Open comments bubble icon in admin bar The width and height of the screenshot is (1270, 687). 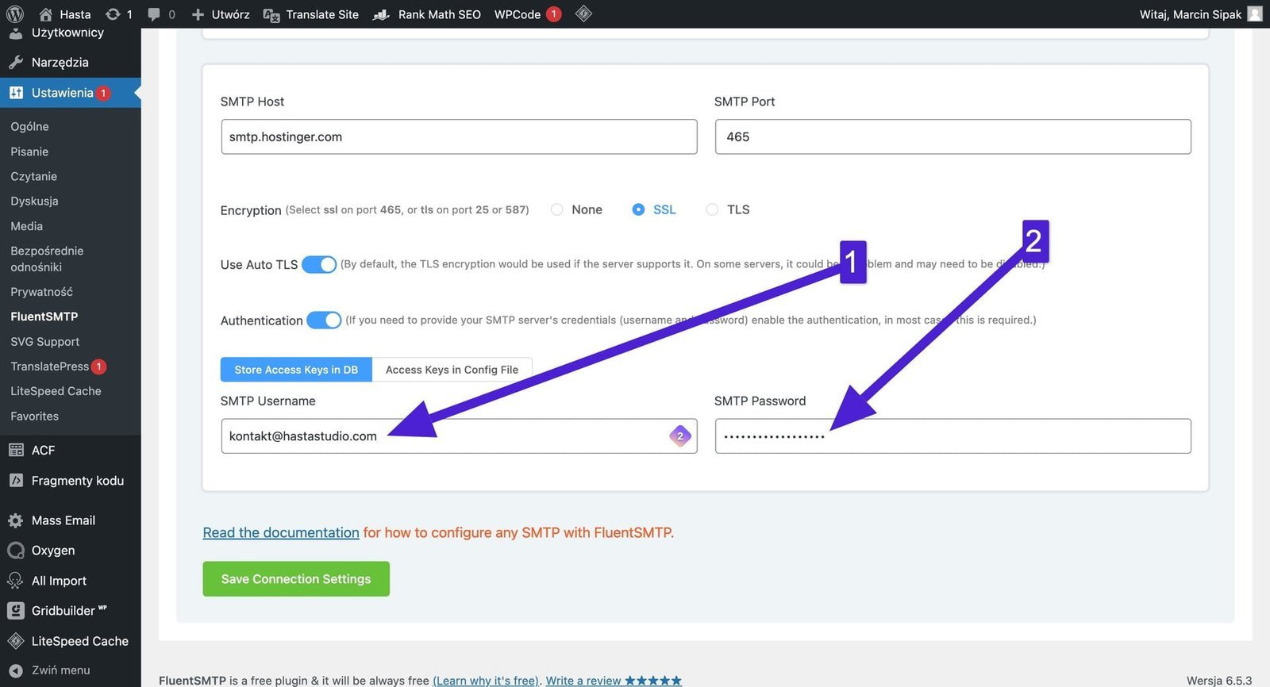[x=154, y=14]
